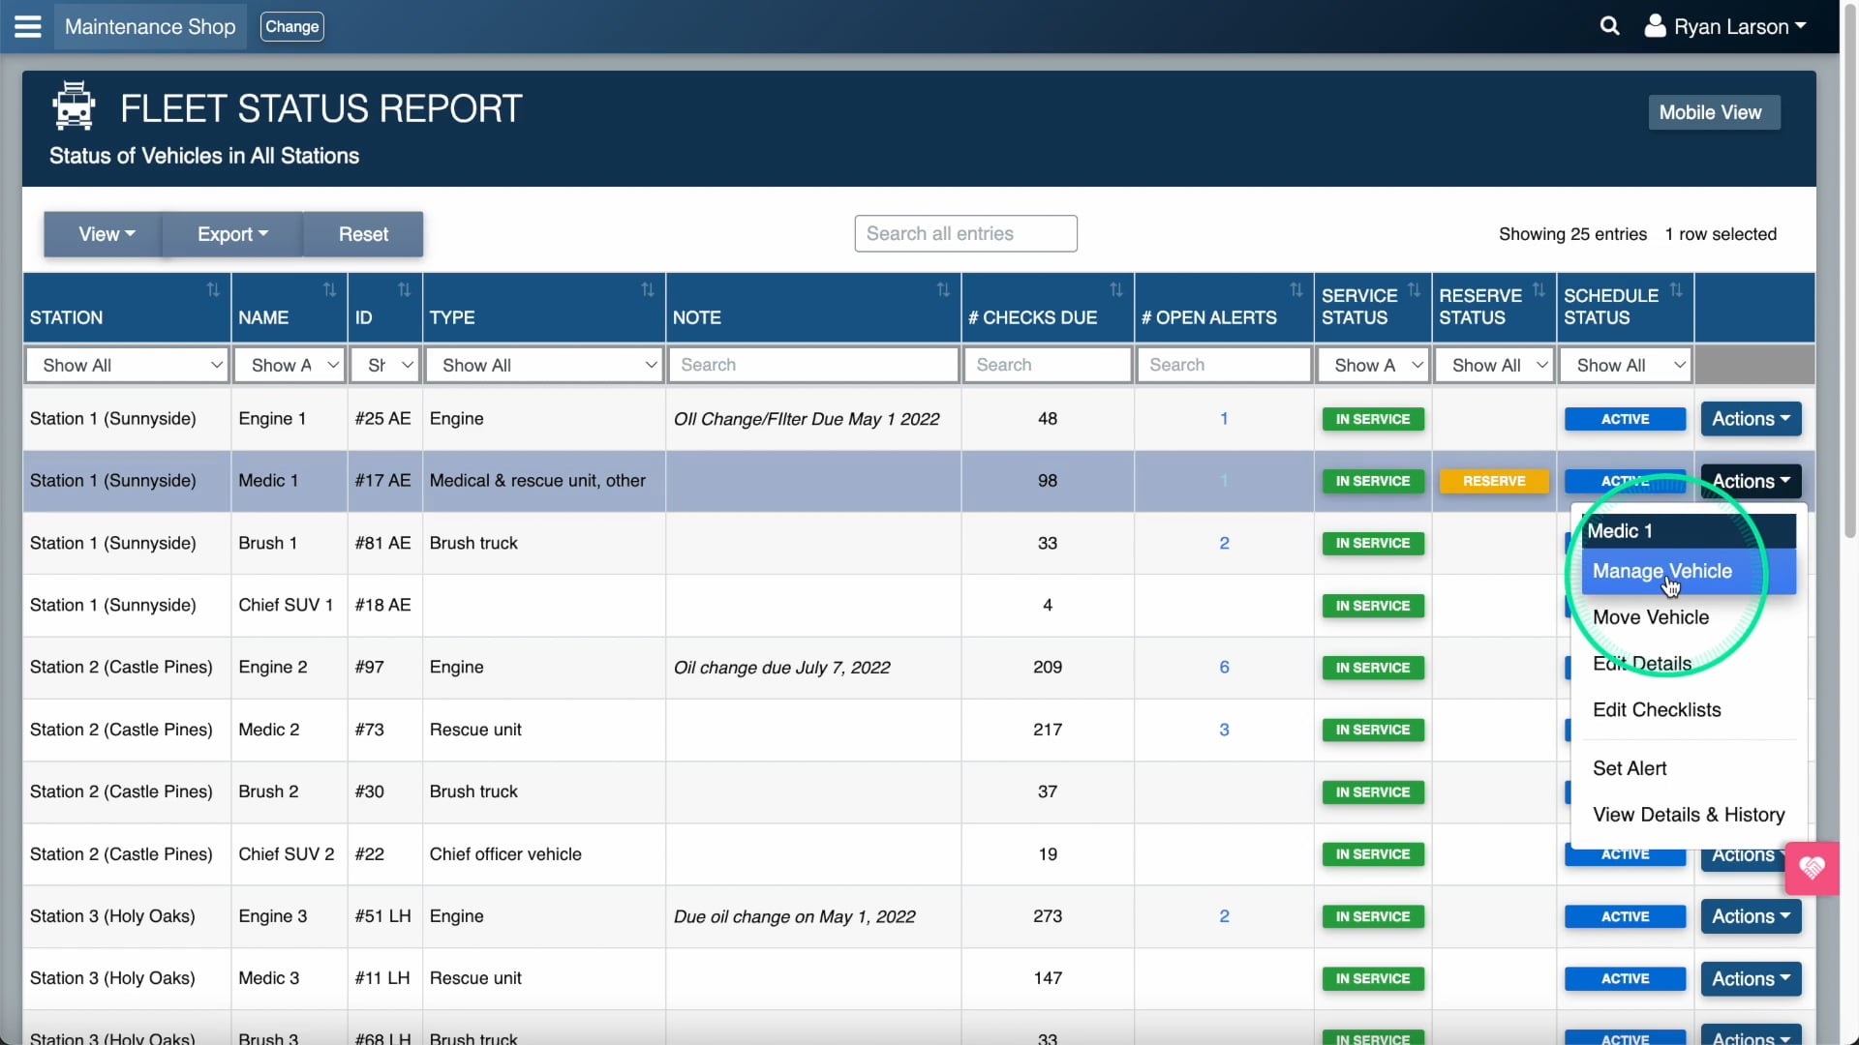
Task: Open the open alerts link for Engine 2
Action: (x=1223, y=667)
